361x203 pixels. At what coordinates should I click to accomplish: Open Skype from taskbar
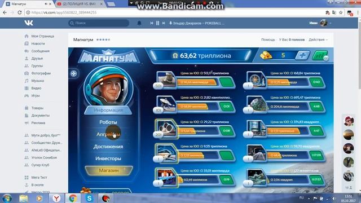[x=89, y=198]
